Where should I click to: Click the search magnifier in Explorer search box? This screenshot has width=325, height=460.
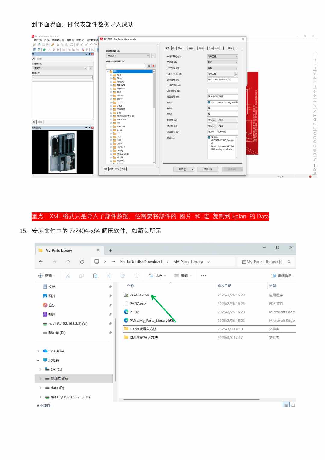[x=289, y=262]
